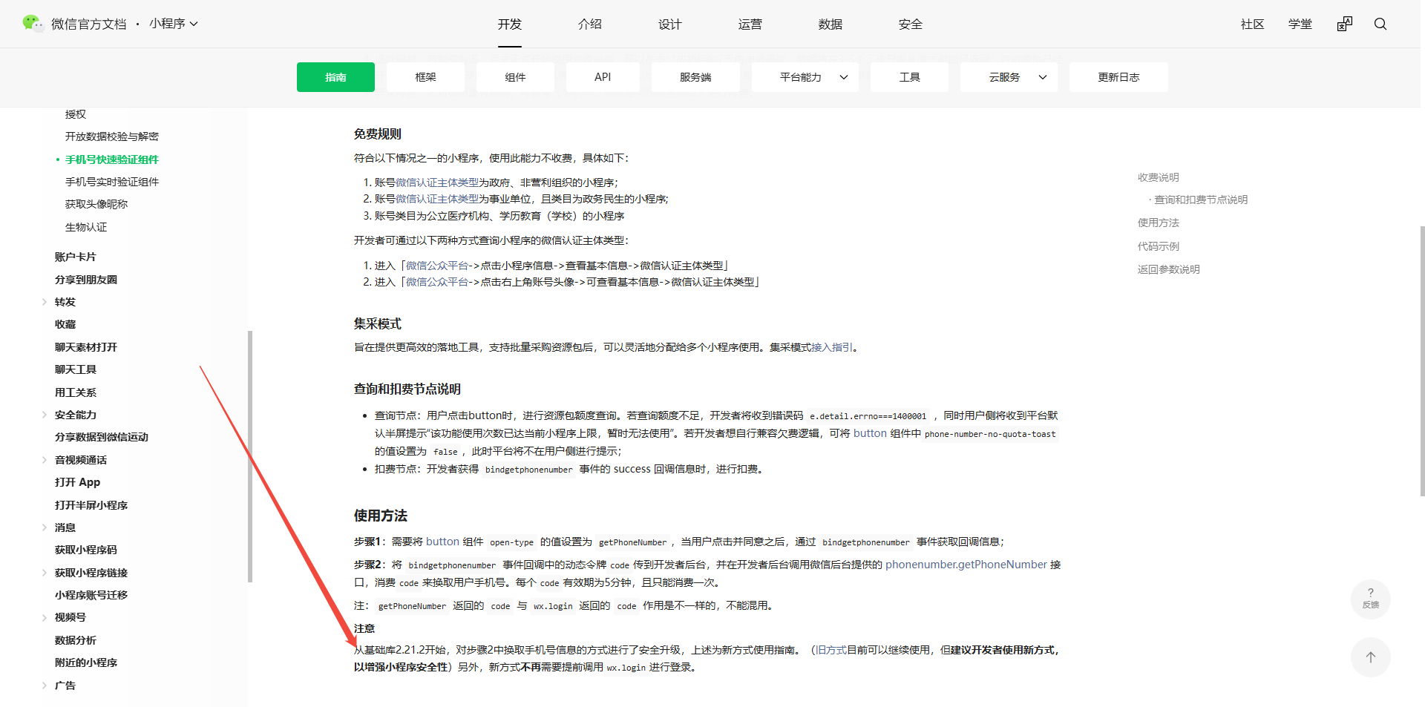
Task: Jump to 收费说明 in page outline
Action: click(x=1159, y=177)
